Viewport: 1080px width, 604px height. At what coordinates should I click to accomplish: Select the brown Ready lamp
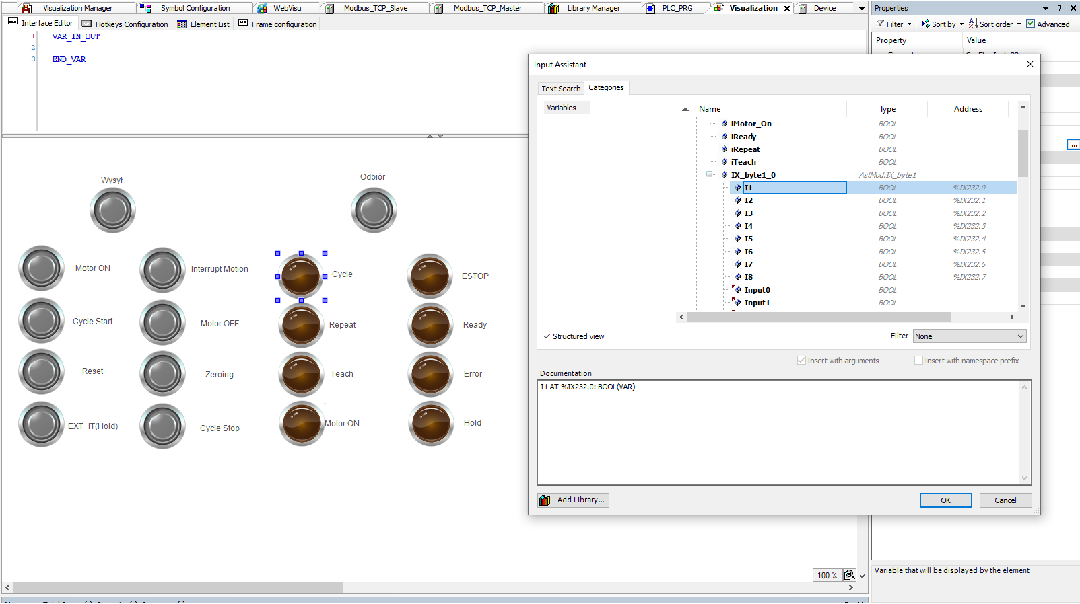pyautogui.click(x=431, y=326)
